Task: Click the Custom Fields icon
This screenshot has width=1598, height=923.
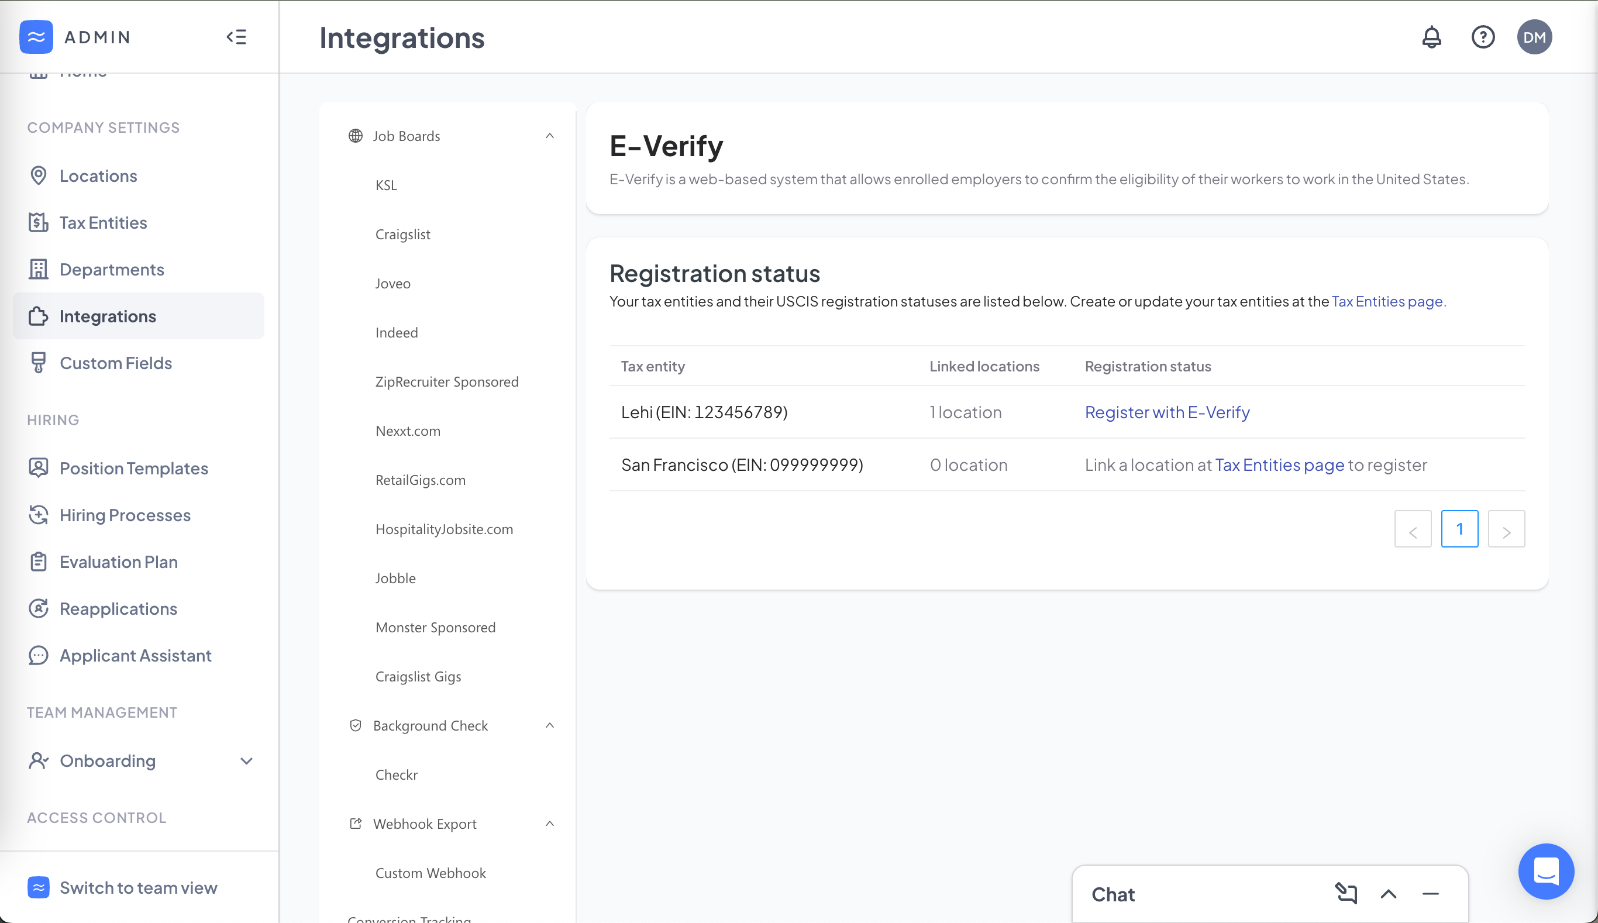Action: pos(39,363)
